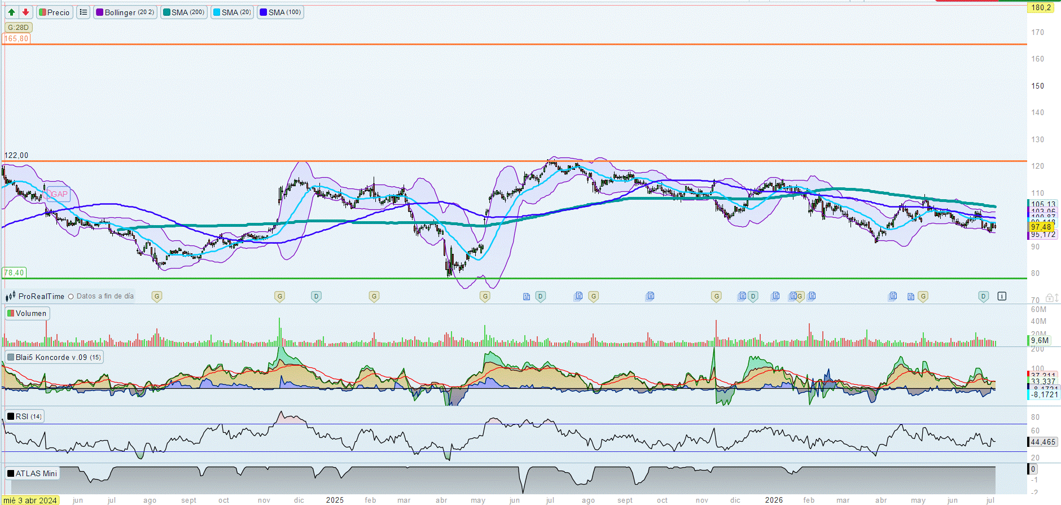Click the G:28D gap label
1061x505 pixels.
click(x=19, y=27)
